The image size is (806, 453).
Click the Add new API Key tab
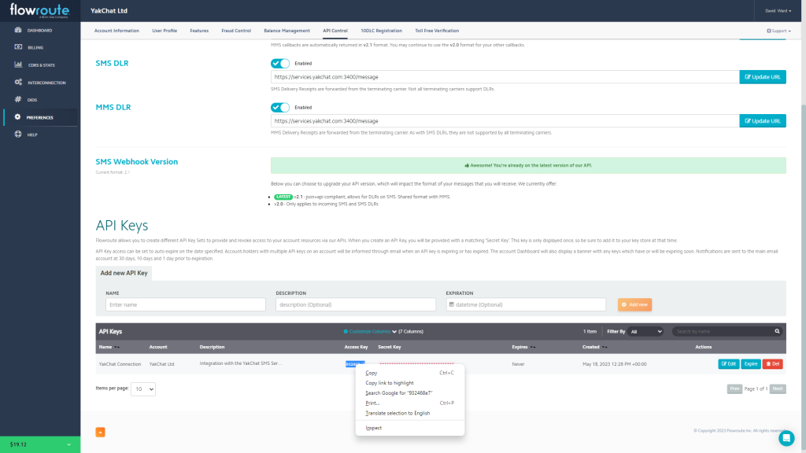click(124, 273)
